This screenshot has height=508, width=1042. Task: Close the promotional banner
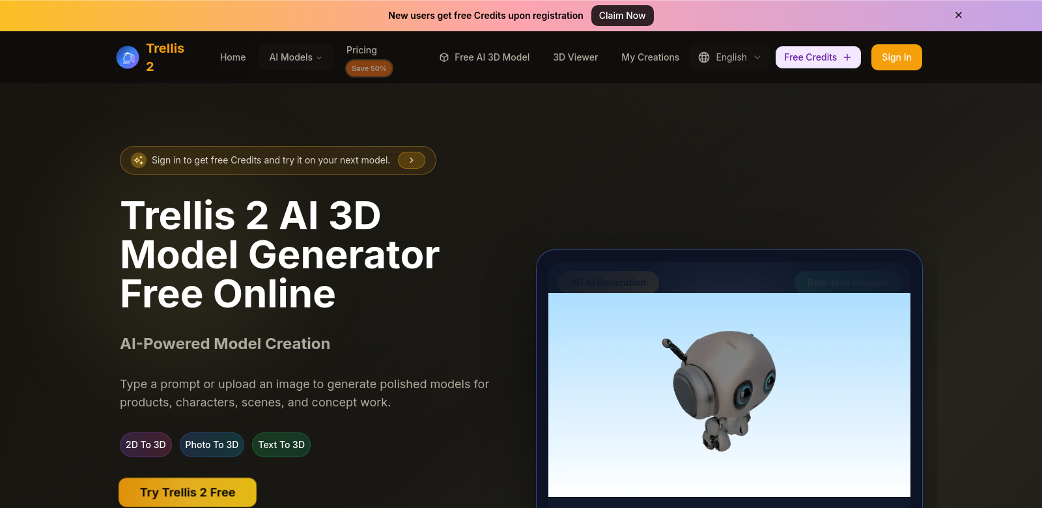959,15
